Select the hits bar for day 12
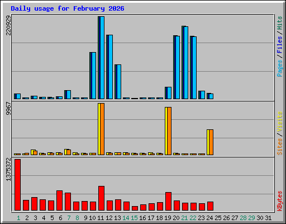The height and width of the screenshot is (224, 286). pyautogui.click(x=109, y=67)
